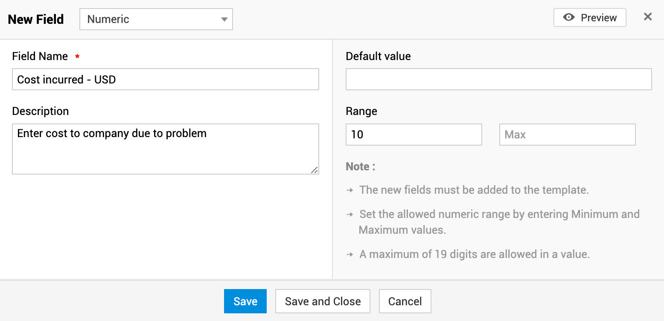Click the Range label text
Image resolution: width=664 pixels, height=321 pixels.
[x=361, y=111]
